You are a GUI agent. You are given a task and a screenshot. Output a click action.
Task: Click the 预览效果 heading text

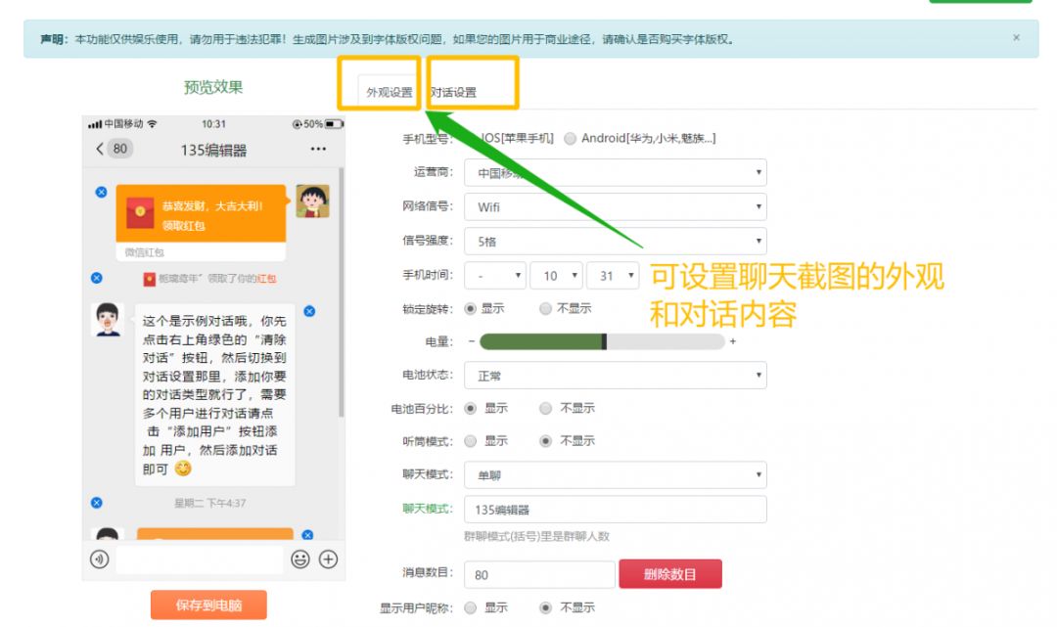coord(213,87)
